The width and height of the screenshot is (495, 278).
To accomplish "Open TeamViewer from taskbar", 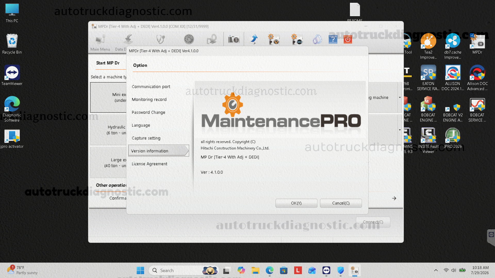I will [326, 270].
